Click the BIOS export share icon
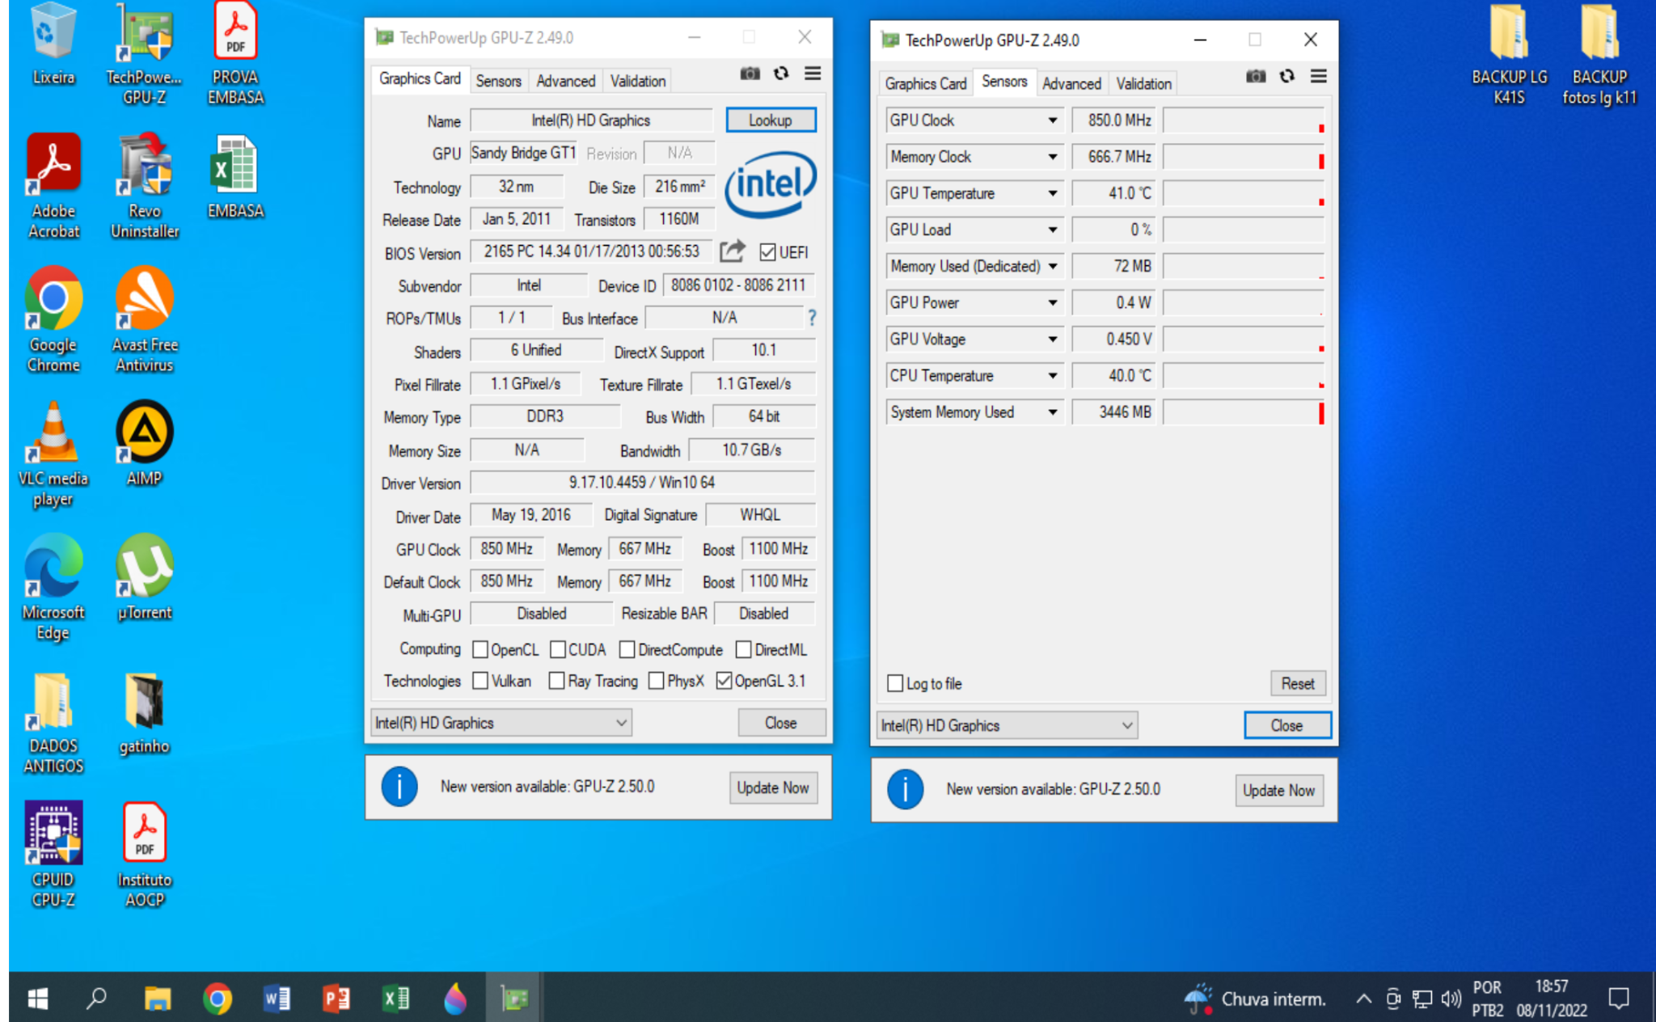The image size is (1656, 1022). tap(732, 251)
